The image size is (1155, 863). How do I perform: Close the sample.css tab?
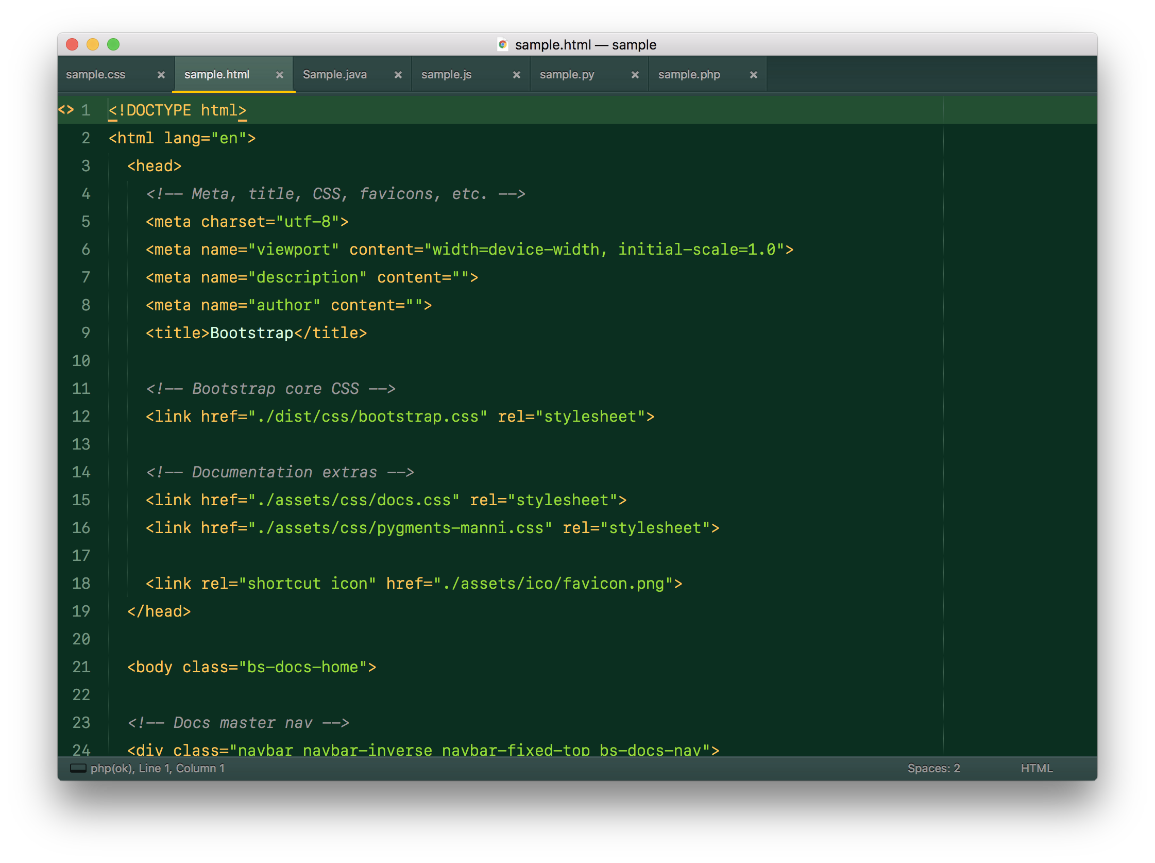[161, 75]
